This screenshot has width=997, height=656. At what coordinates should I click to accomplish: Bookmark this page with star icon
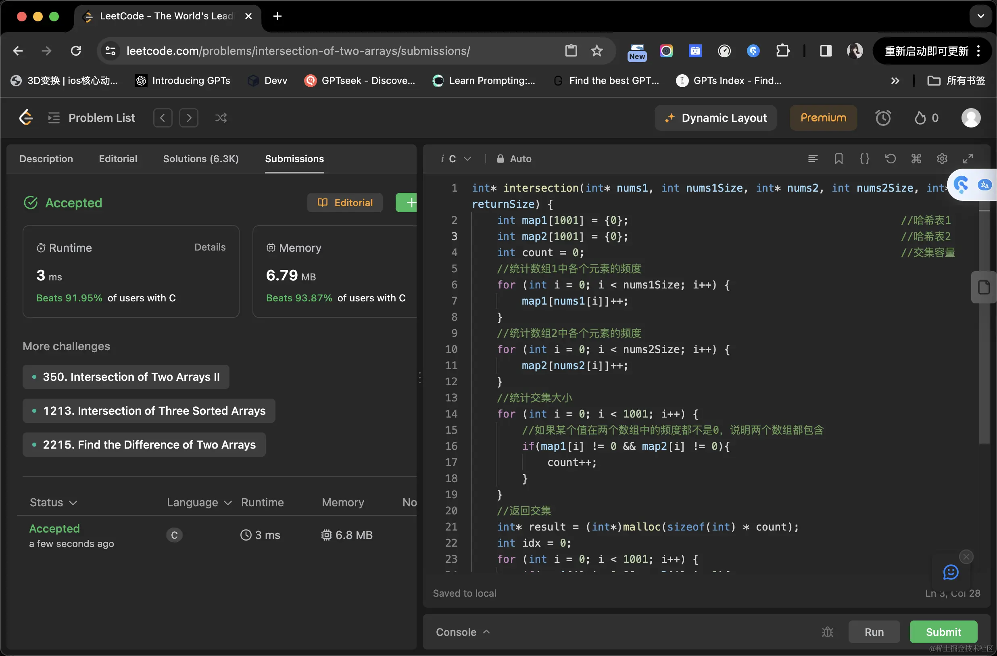coord(597,51)
